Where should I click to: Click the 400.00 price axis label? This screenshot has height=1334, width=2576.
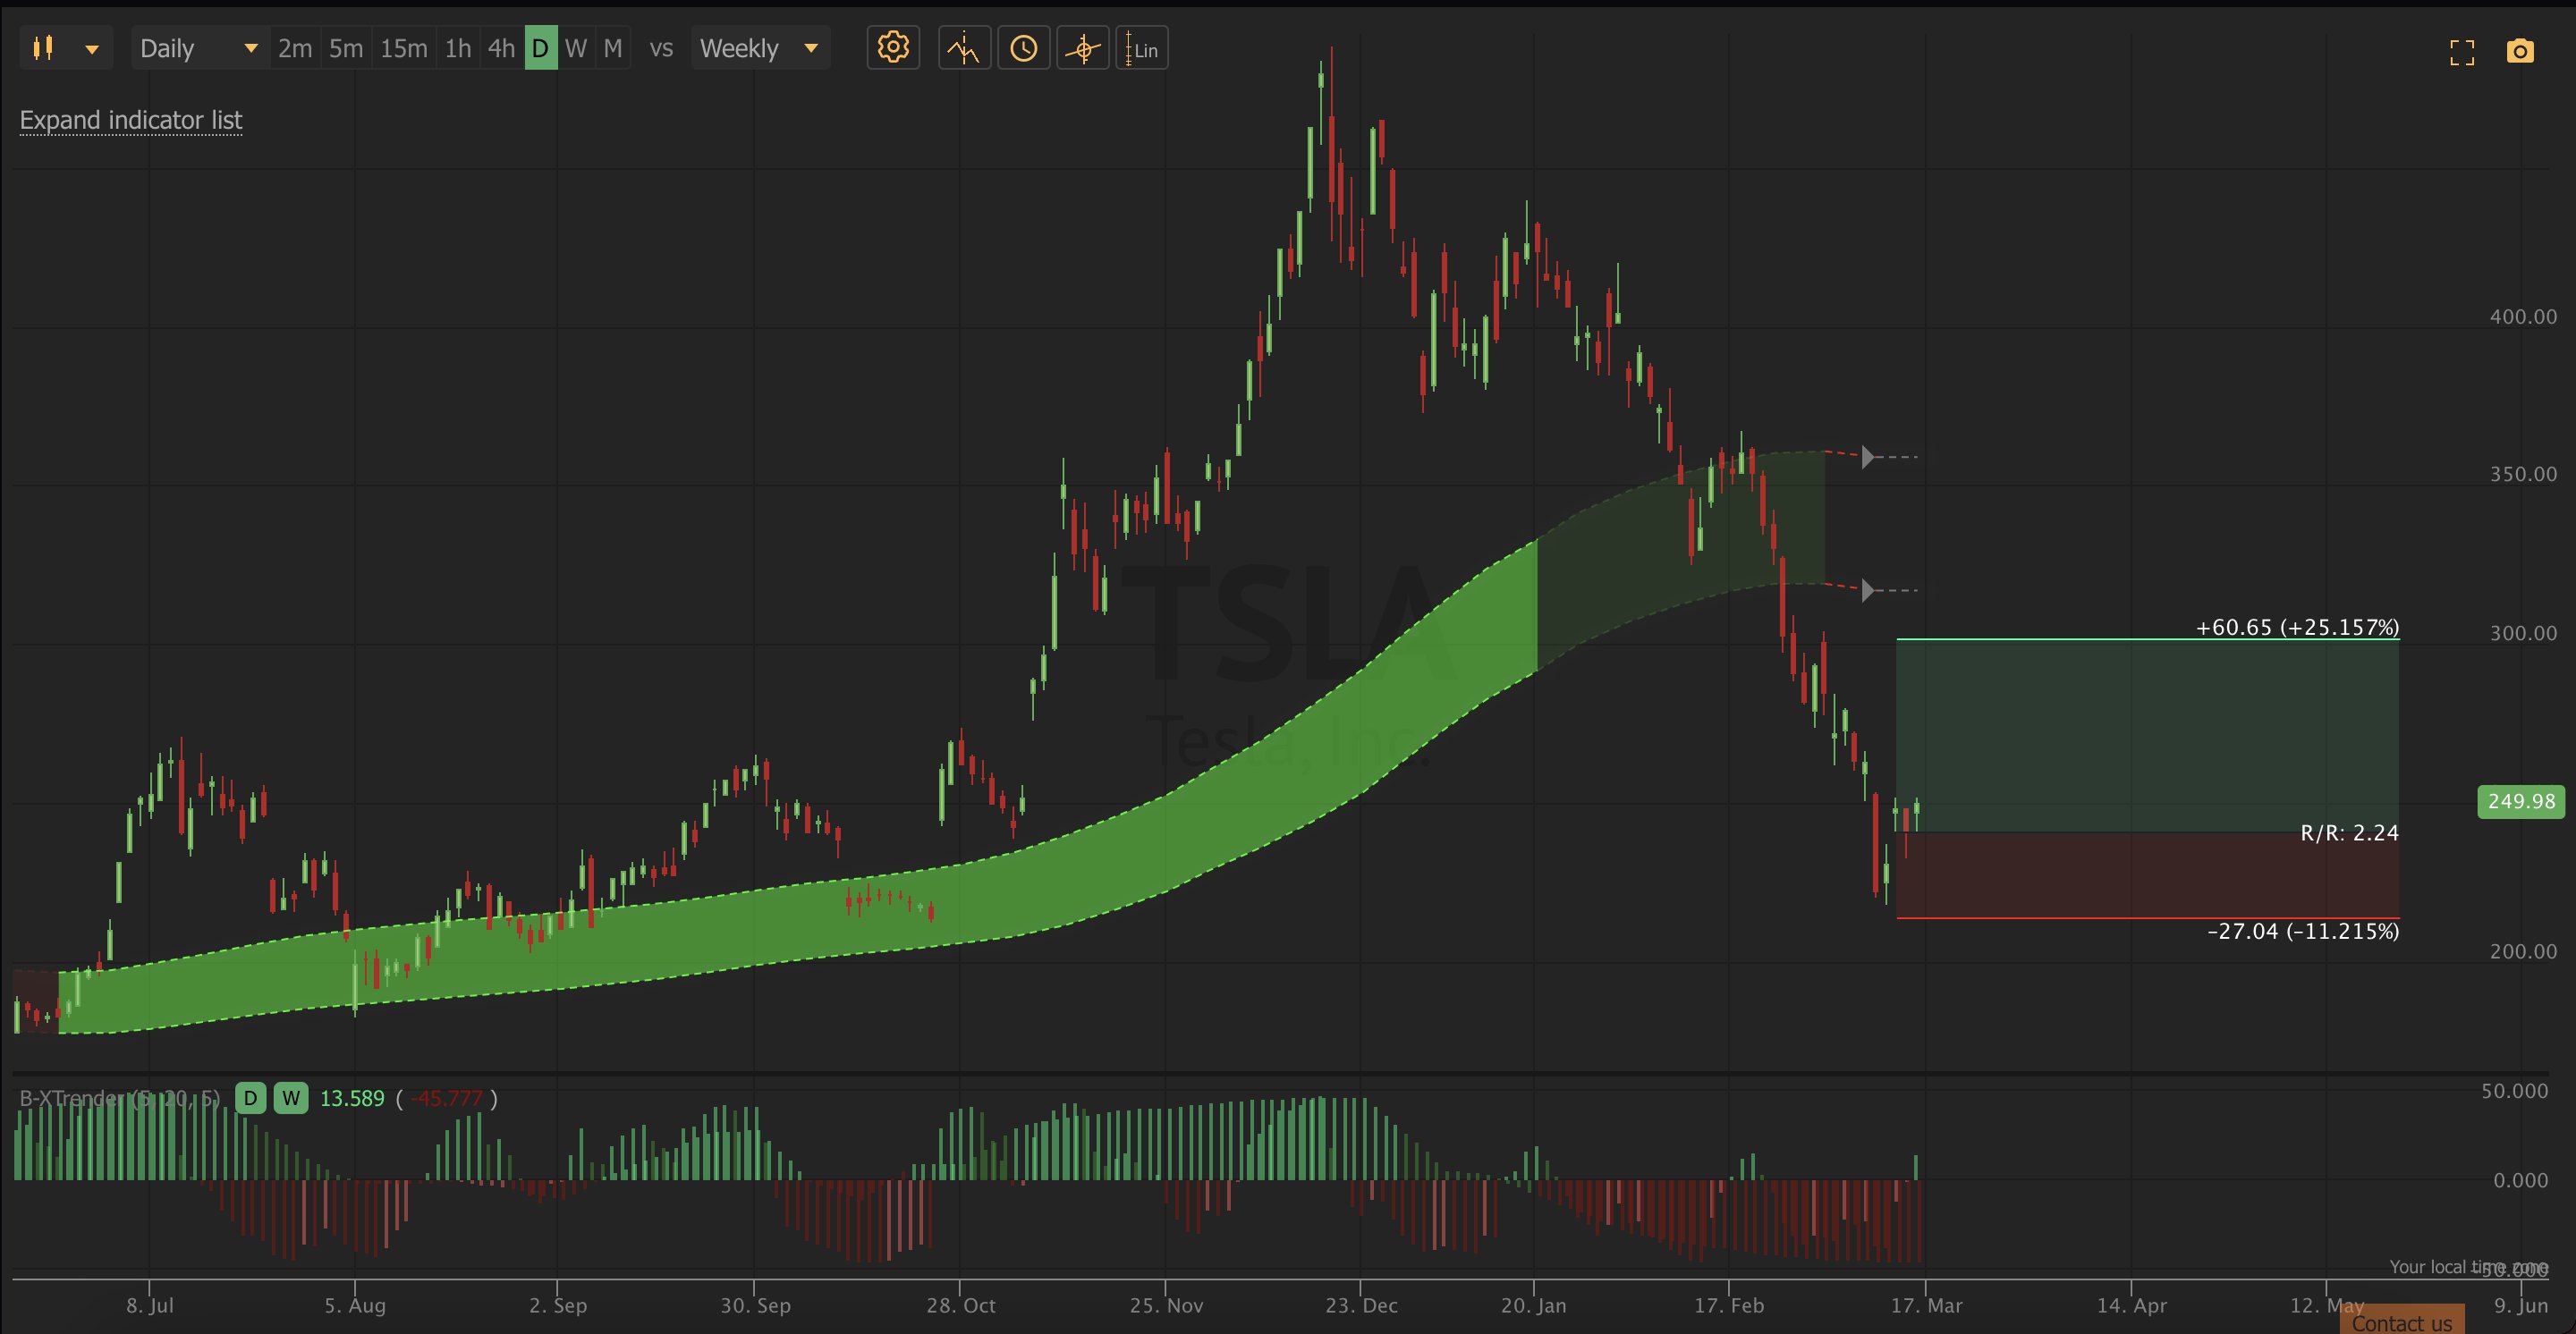[2523, 317]
